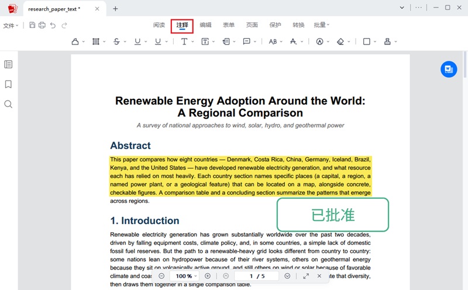Open the bookmarks panel in sidebar
Viewport: 468px width, 290px height.
click(8, 84)
